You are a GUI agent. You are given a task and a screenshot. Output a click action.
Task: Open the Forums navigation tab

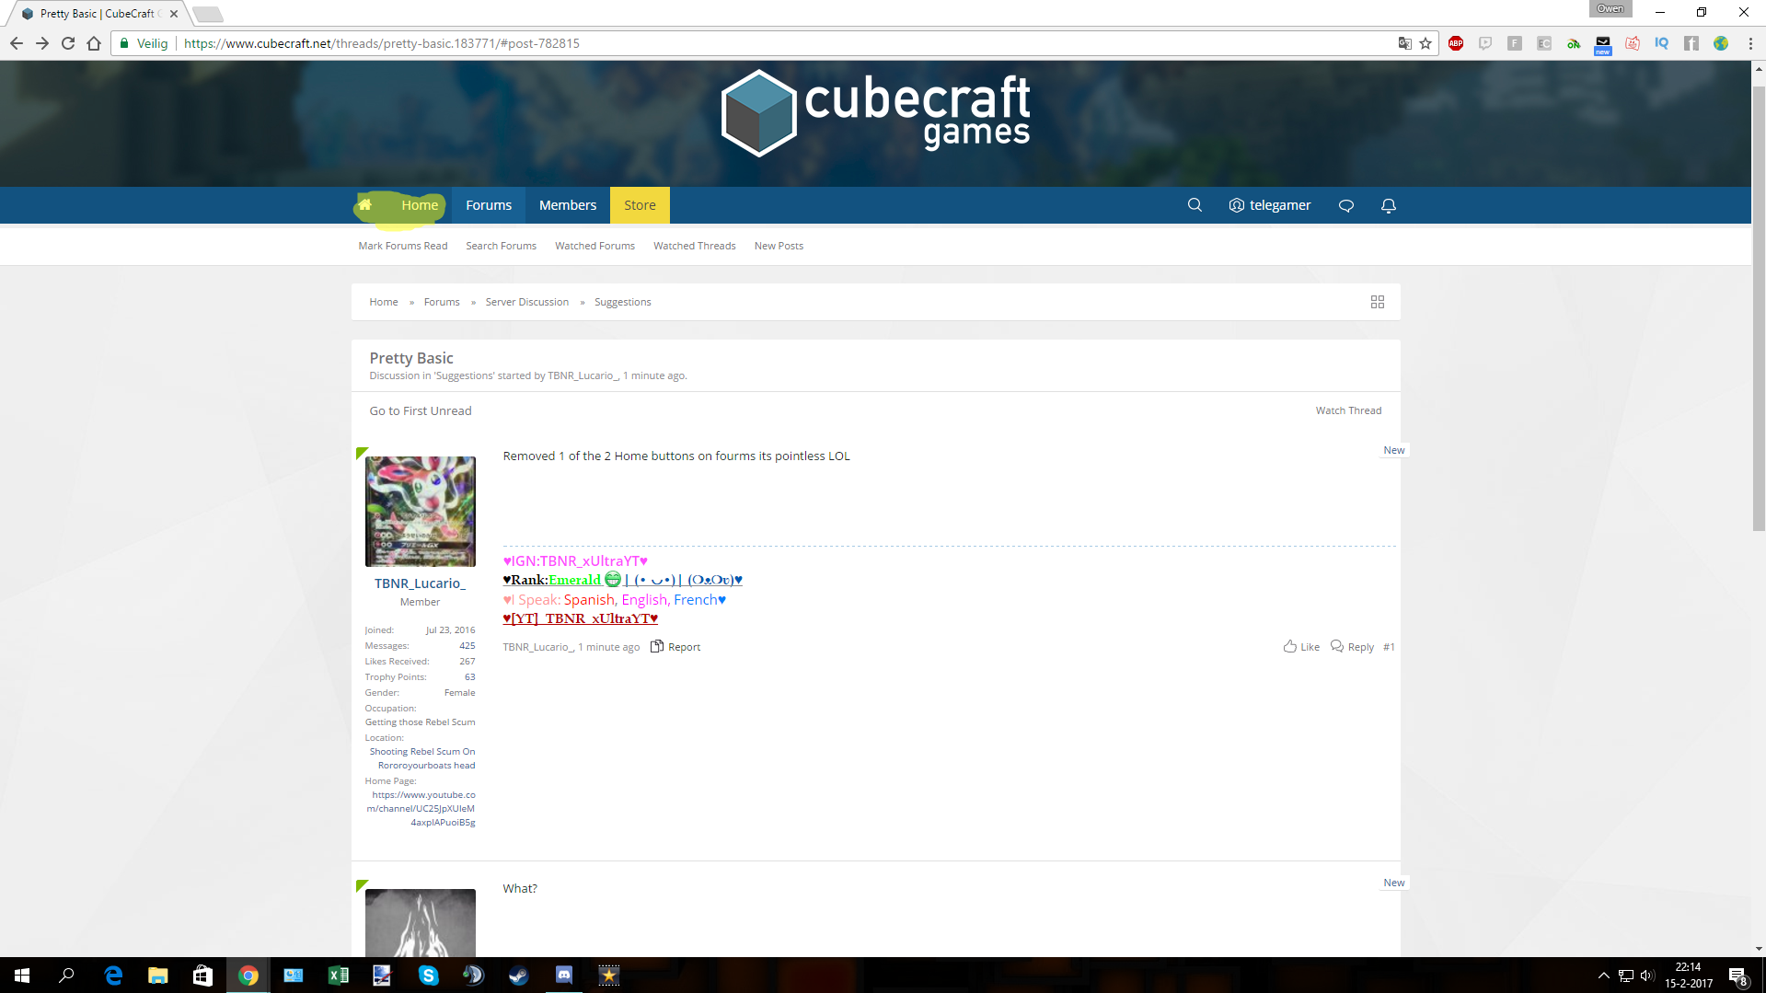pos(489,205)
